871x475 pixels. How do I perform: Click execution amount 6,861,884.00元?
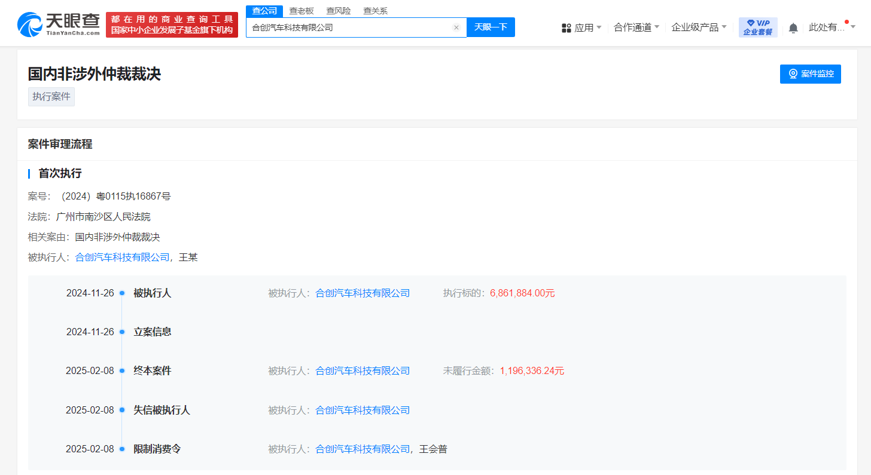click(x=522, y=293)
